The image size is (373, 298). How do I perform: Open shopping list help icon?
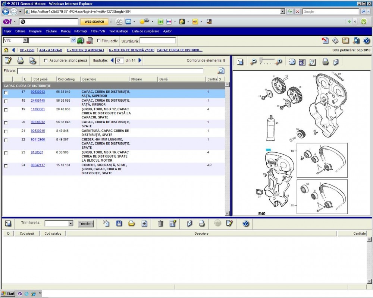point(246,223)
